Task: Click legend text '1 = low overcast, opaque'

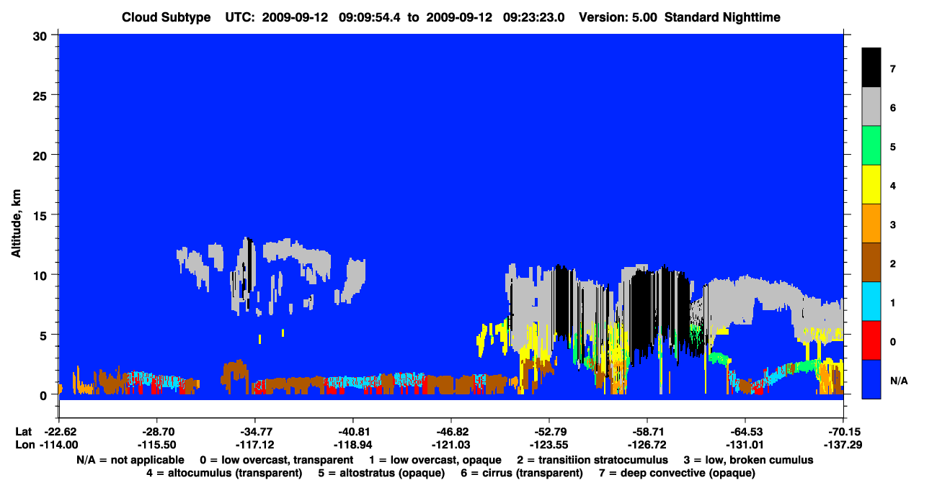Action: point(435,460)
